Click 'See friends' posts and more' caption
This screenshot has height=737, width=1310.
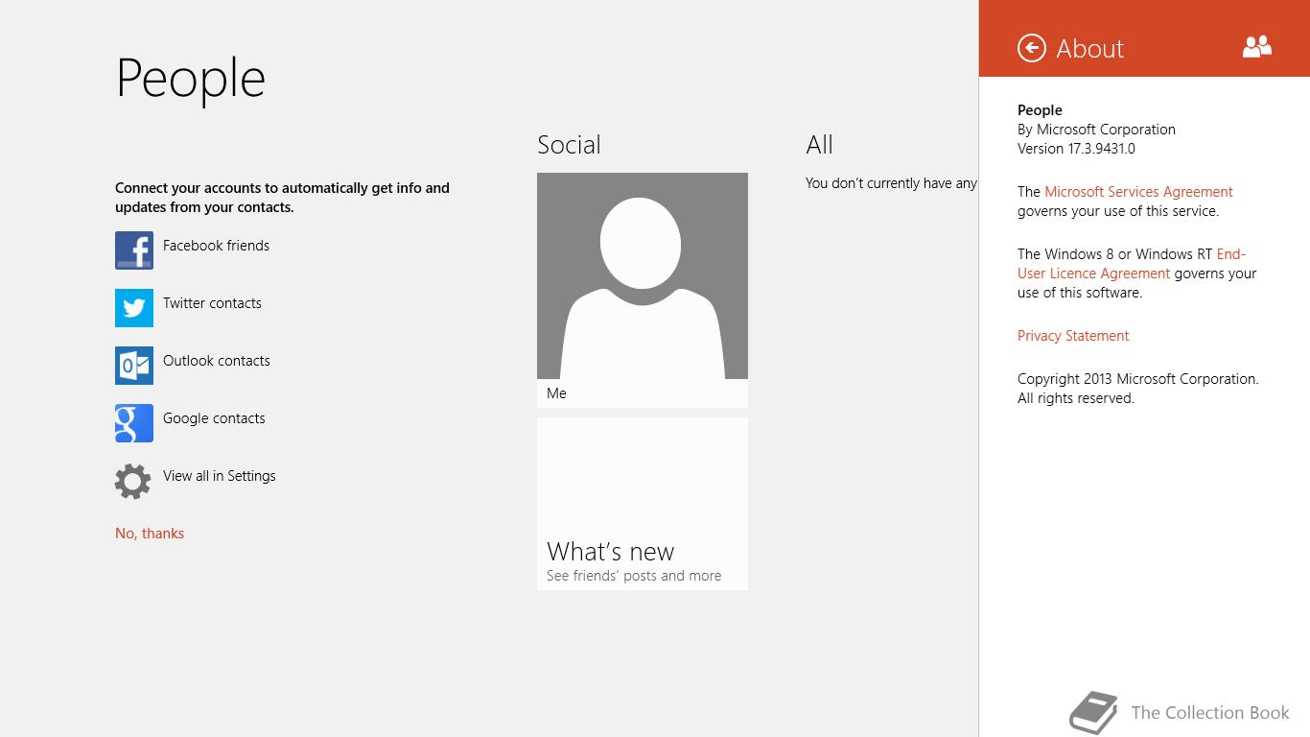coord(634,576)
